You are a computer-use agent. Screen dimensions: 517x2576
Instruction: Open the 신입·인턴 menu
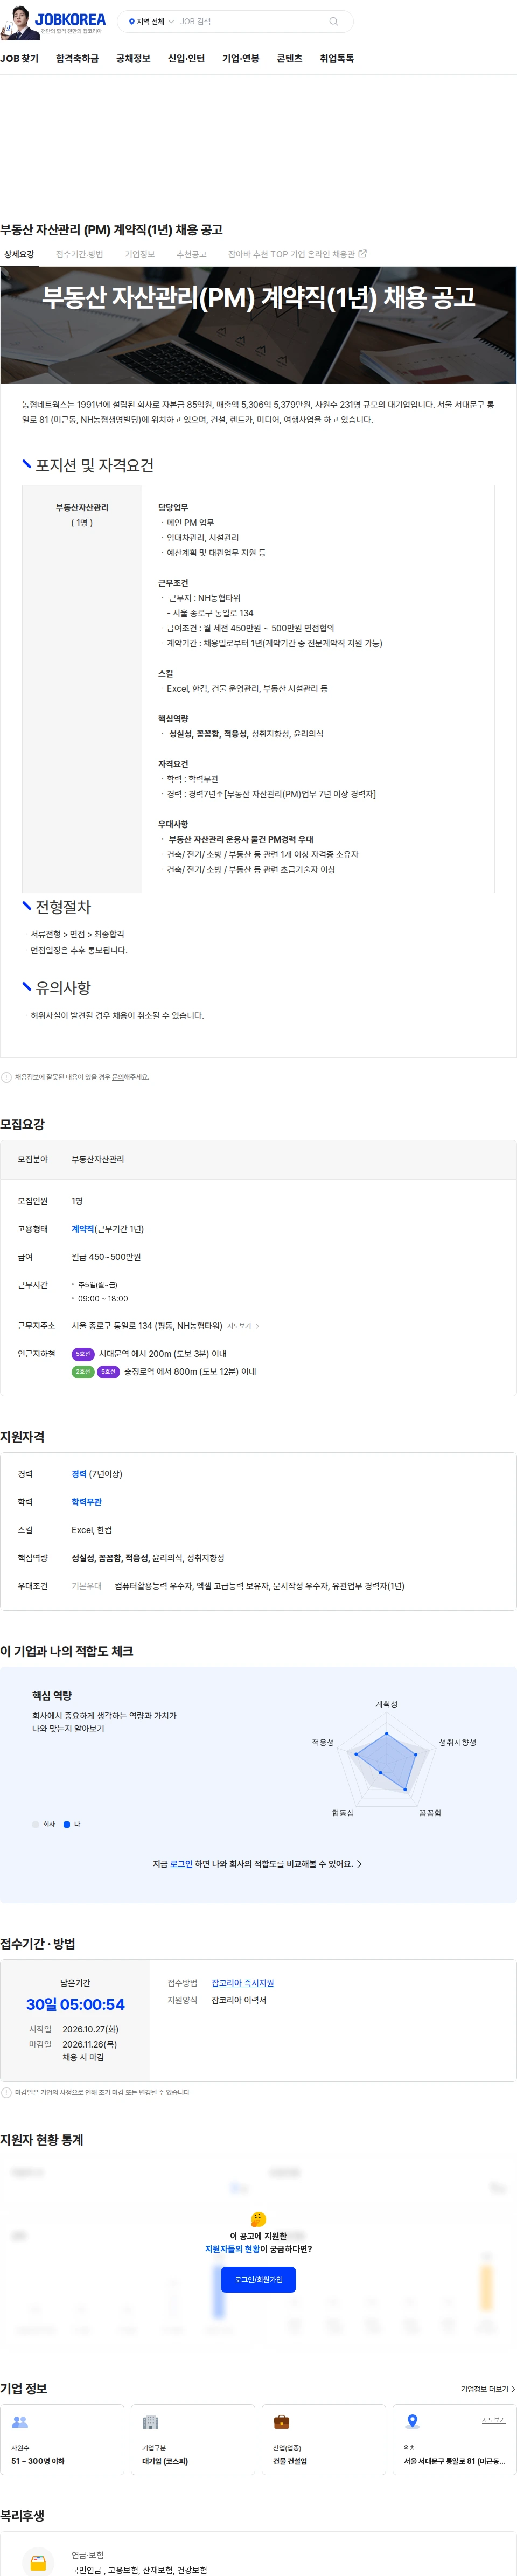pos(186,59)
